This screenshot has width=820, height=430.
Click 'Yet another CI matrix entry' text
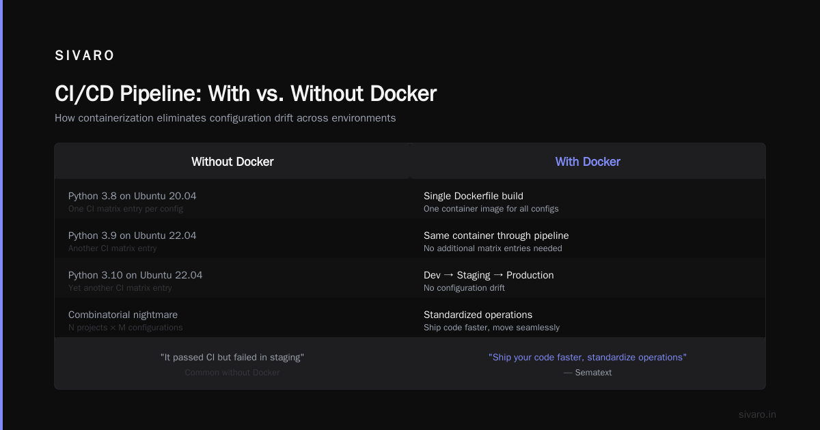[x=120, y=288]
